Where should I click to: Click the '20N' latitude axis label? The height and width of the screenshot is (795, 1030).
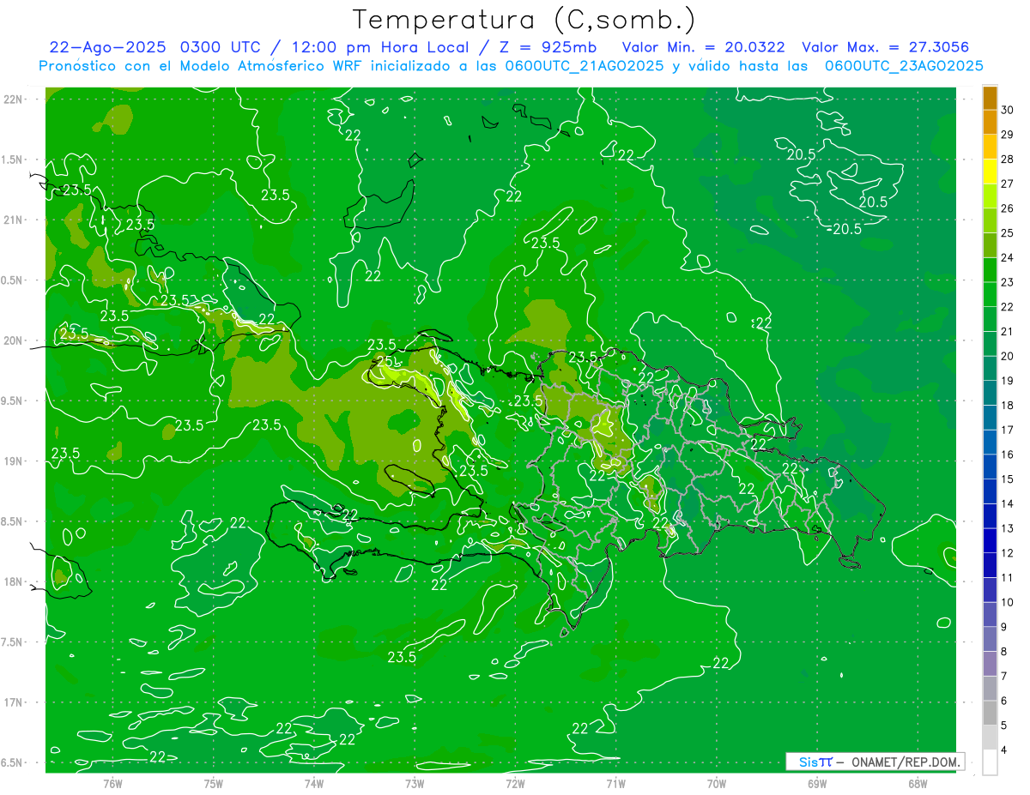coord(13,340)
